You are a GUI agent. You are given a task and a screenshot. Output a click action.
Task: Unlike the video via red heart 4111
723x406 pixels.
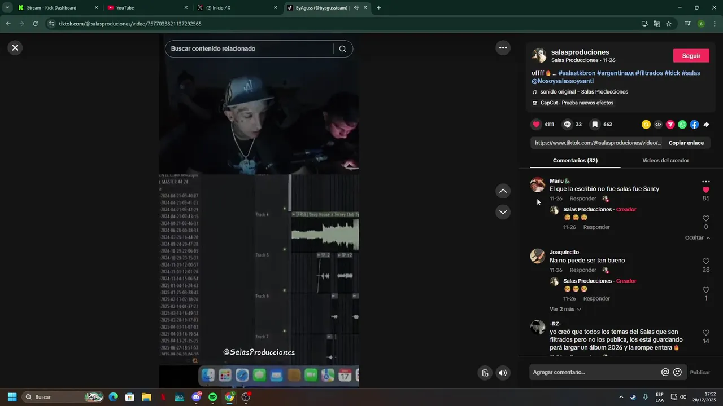(536, 125)
